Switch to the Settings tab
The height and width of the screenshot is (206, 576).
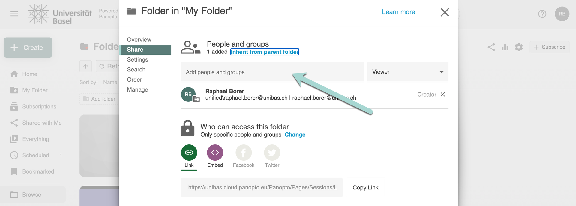coord(137,59)
